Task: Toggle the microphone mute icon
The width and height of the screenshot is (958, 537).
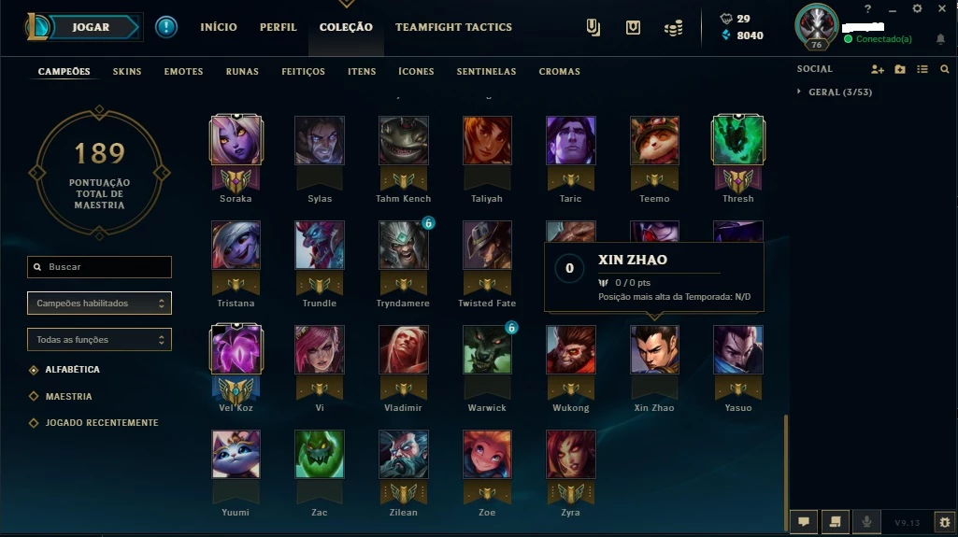Action: tap(866, 522)
